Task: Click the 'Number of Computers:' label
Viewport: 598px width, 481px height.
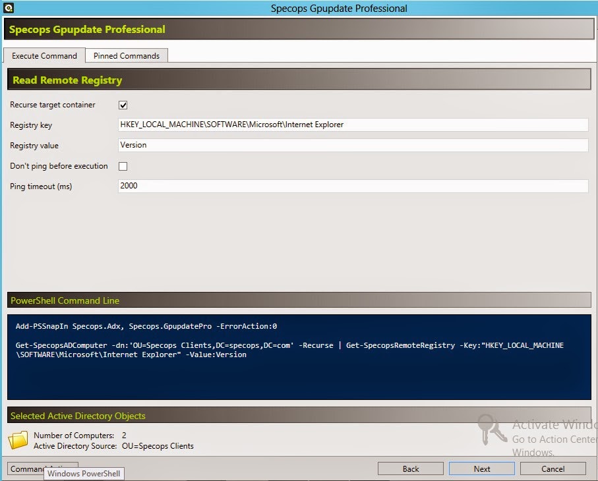Action: click(x=74, y=436)
